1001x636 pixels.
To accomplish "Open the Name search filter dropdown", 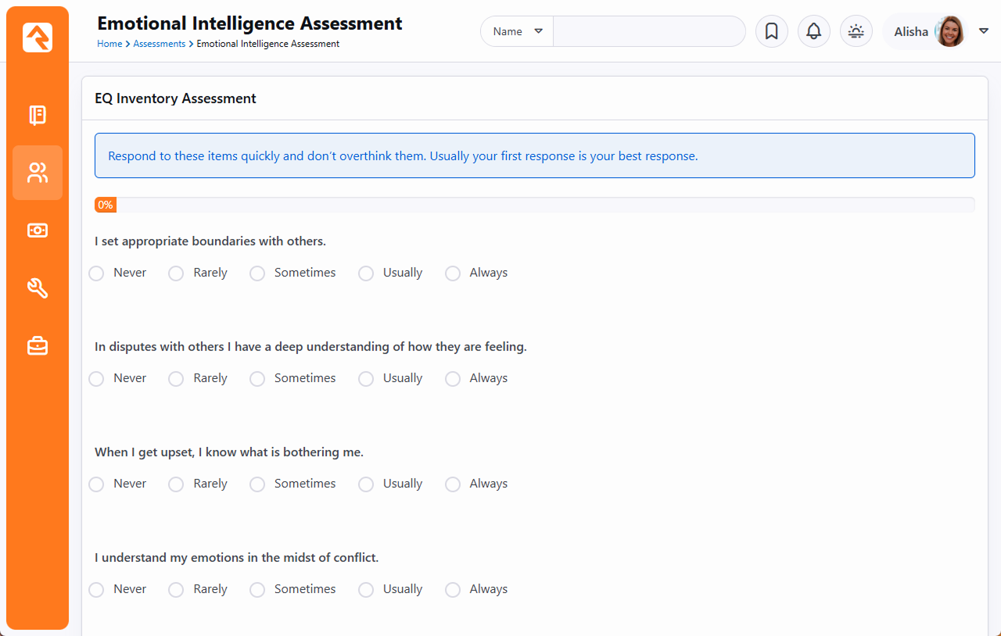I will [x=517, y=31].
